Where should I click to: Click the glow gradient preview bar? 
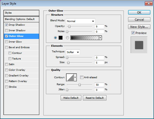[85, 38]
